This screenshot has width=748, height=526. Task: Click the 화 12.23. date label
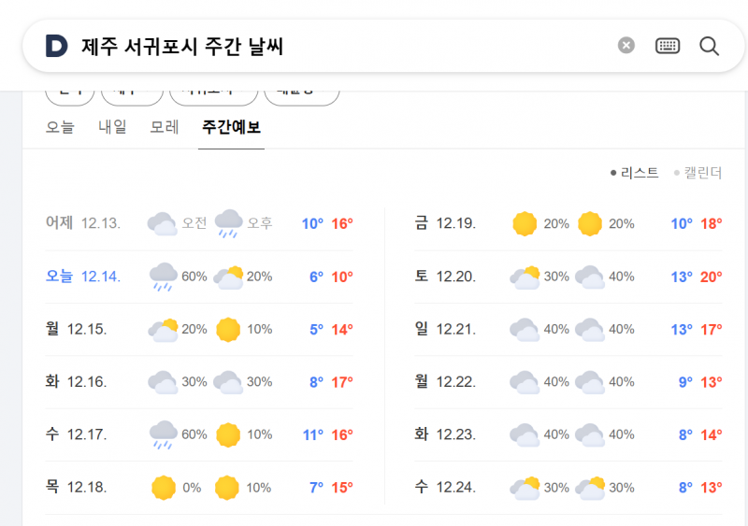pyautogui.click(x=445, y=434)
